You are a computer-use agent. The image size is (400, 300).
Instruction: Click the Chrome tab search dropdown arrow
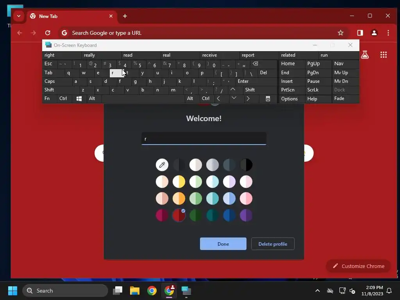coord(19,16)
